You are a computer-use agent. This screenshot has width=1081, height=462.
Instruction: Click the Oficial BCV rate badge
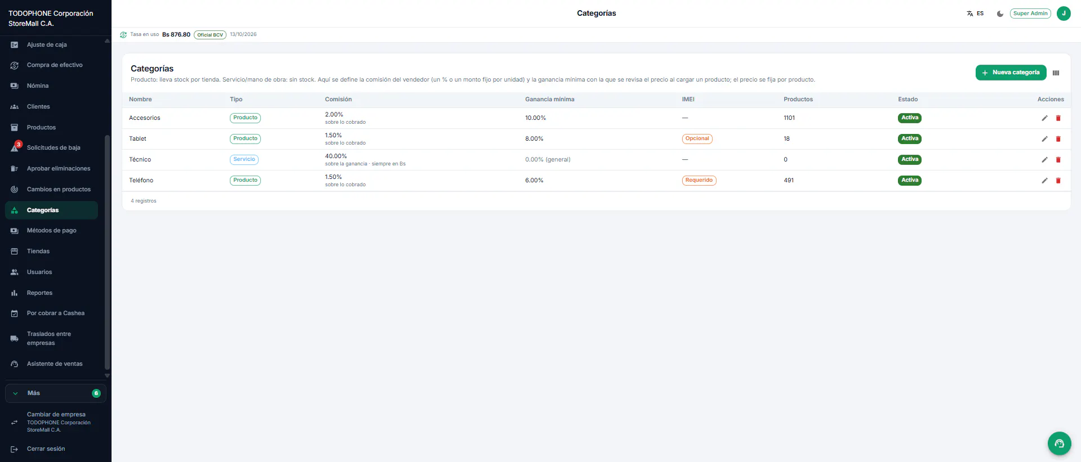coord(210,35)
